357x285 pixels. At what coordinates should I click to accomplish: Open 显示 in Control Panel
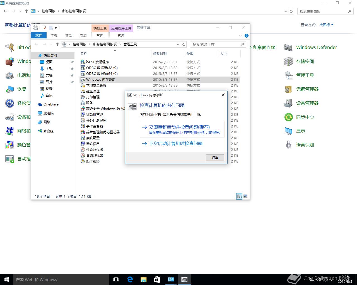[295, 131]
